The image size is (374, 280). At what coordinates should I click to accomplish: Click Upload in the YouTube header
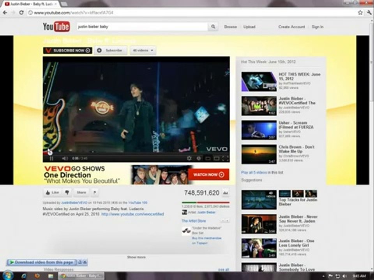click(249, 27)
